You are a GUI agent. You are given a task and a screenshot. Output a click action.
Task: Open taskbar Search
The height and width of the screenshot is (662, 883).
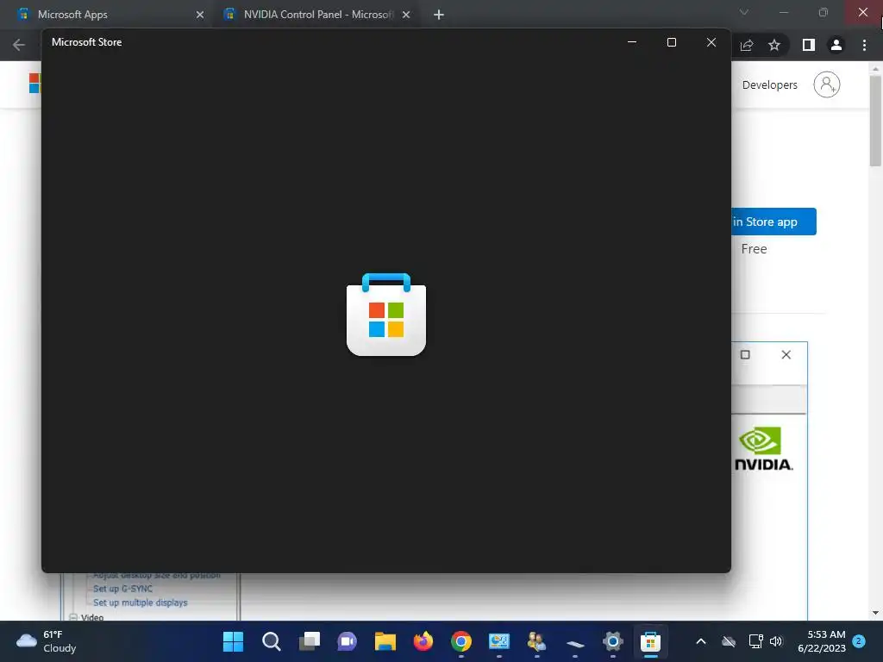[271, 641]
